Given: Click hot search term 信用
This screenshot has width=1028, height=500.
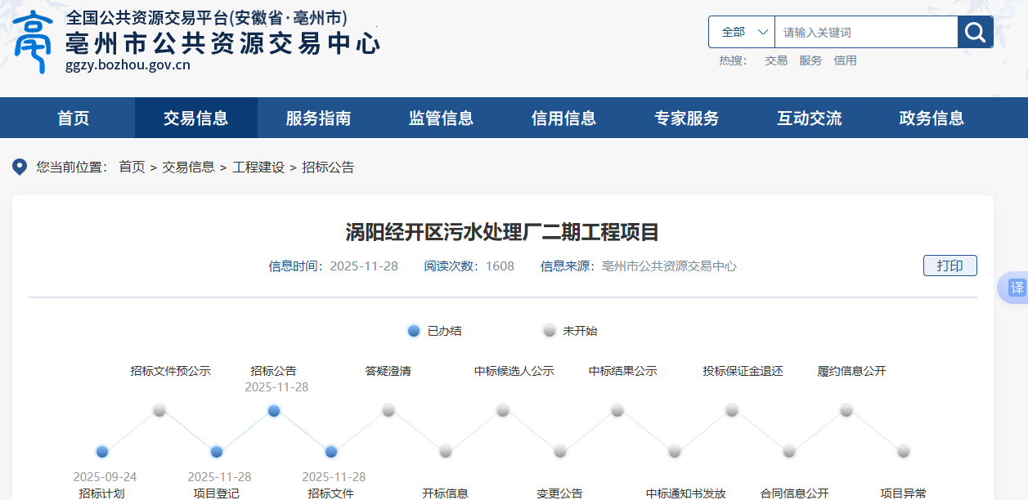Looking at the screenshot, I should tap(845, 60).
